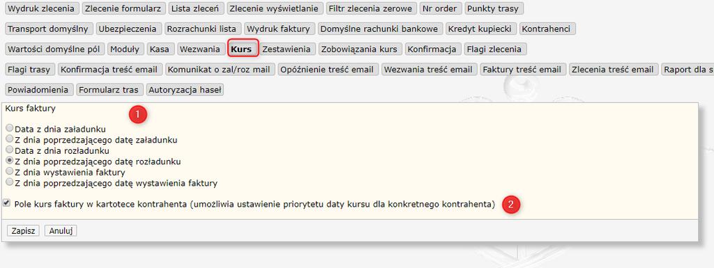Screen dimensions: 714x268
Task: Go to Zlecenie wyświetlanie tab
Action: [x=275, y=8]
